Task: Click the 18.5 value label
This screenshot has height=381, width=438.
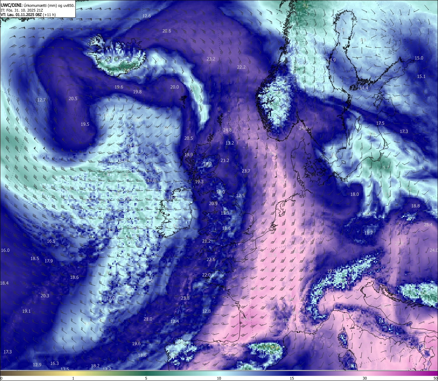Action: (35, 259)
